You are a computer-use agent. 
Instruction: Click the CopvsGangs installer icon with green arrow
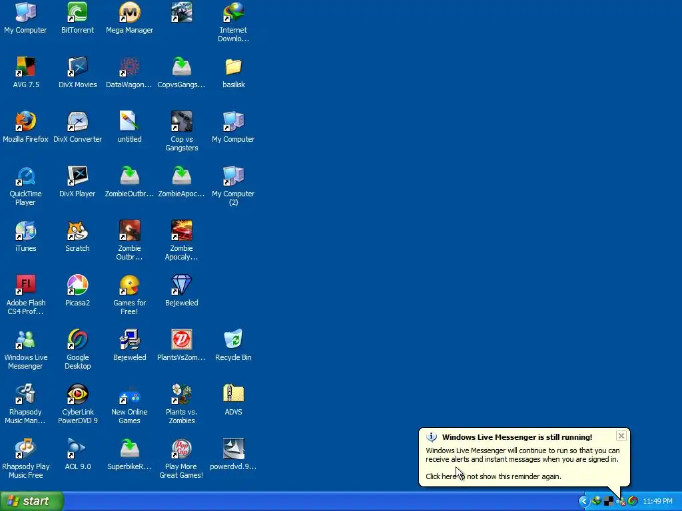[x=181, y=73]
